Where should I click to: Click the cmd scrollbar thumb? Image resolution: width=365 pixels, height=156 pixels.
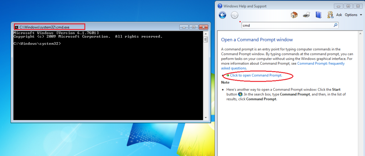[206, 39]
